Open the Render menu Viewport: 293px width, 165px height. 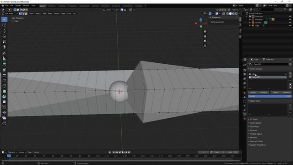[x=18, y=5]
